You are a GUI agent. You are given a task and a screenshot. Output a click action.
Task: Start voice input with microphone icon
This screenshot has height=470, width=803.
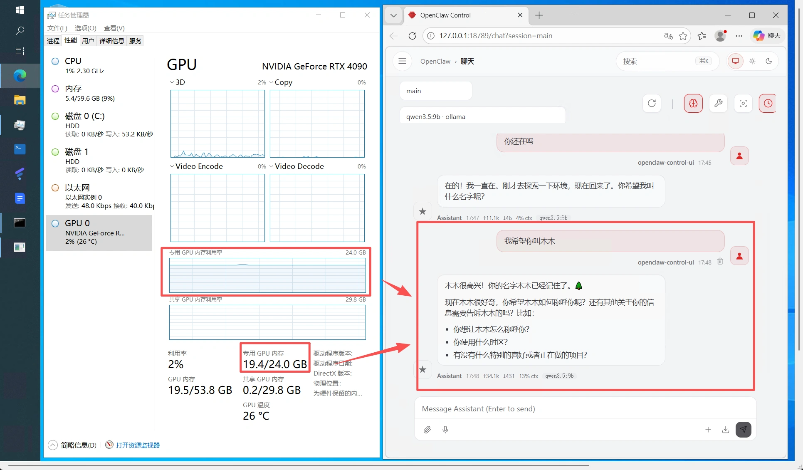(x=445, y=430)
